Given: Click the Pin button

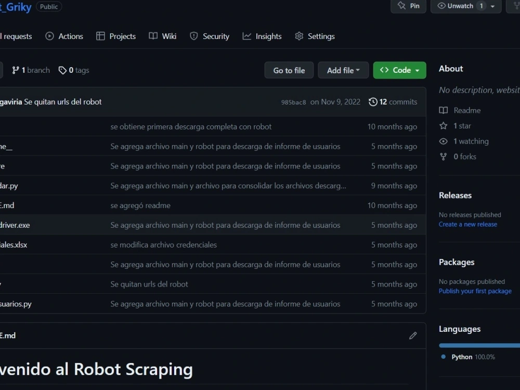Looking at the screenshot, I should pyautogui.click(x=408, y=6).
